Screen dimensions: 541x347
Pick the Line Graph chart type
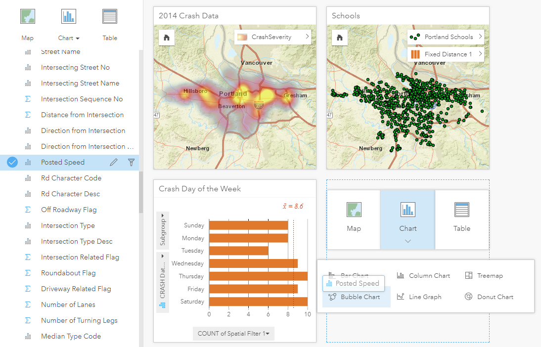(x=419, y=297)
